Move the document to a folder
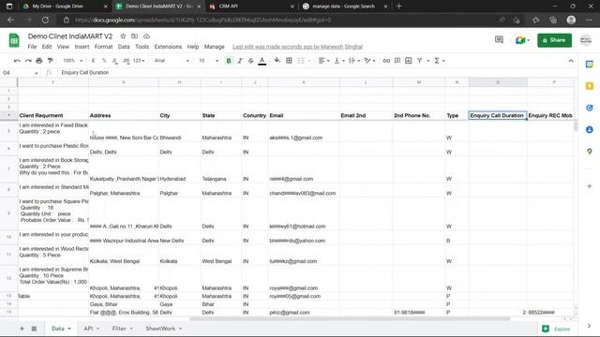Viewport: 600px width, 337px height. pos(134,37)
